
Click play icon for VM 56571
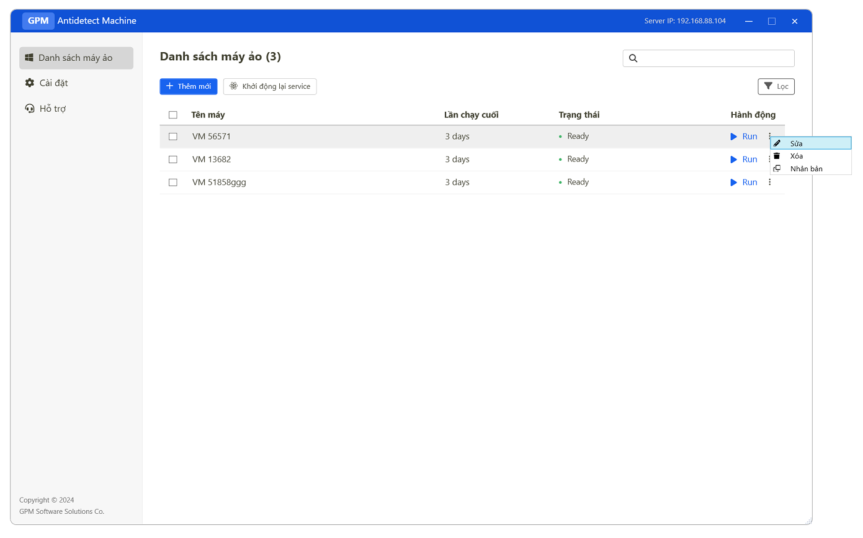[734, 137]
